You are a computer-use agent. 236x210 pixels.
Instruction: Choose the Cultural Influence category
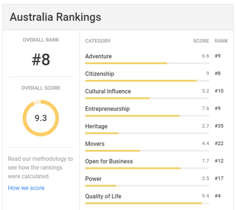108,91
